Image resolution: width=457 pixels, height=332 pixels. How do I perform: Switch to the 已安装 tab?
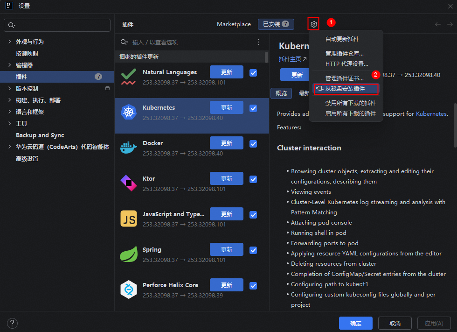pos(276,24)
